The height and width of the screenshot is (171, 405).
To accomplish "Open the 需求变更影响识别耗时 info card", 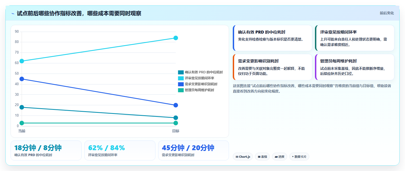I will (x=273, y=67).
